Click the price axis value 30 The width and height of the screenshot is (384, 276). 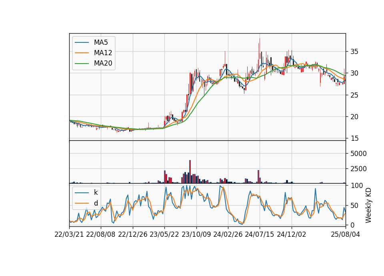click(x=354, y=73)
